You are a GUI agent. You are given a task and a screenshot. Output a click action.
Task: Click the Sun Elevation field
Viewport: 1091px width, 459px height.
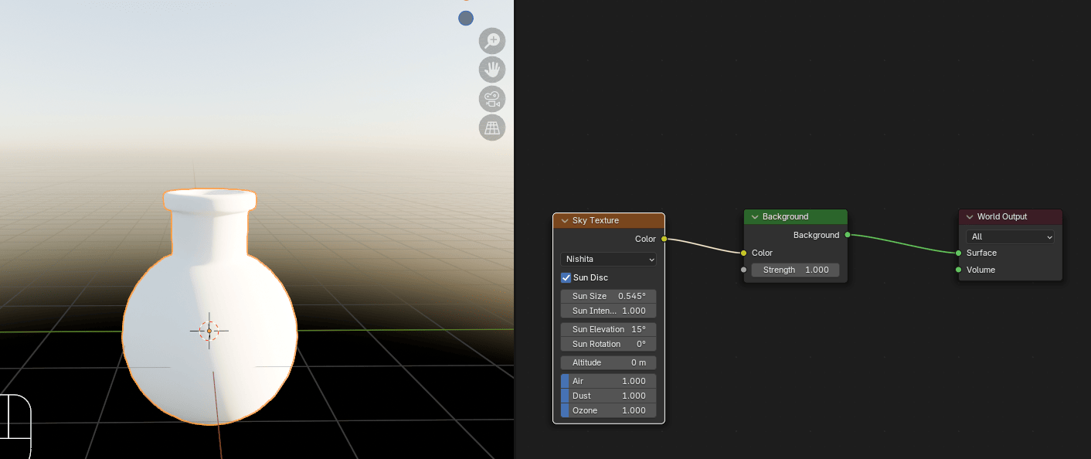pyautogui.click(x=609, y=329)
